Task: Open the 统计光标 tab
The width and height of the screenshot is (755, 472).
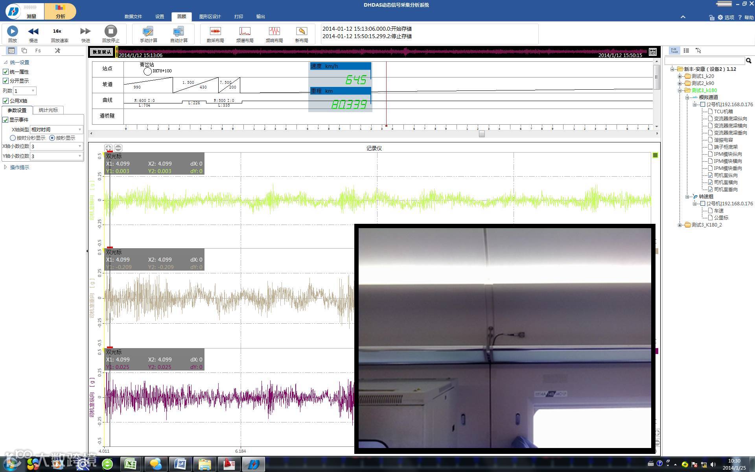Action: click(x=48, y=110)
